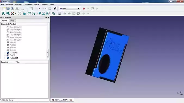Open the redo history dropdown arrow
Screen dimensions: 184x103
click(46, 8)
